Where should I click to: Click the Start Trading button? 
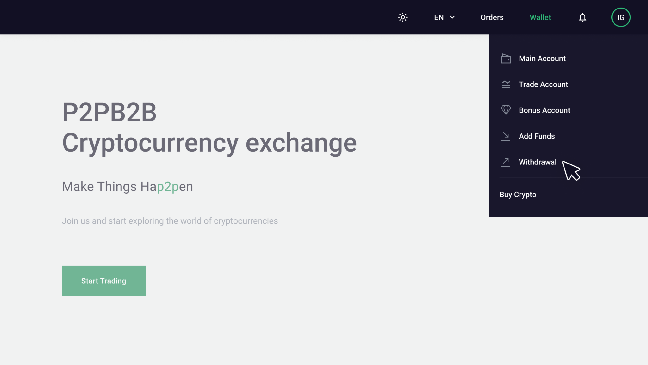[104, 281]
